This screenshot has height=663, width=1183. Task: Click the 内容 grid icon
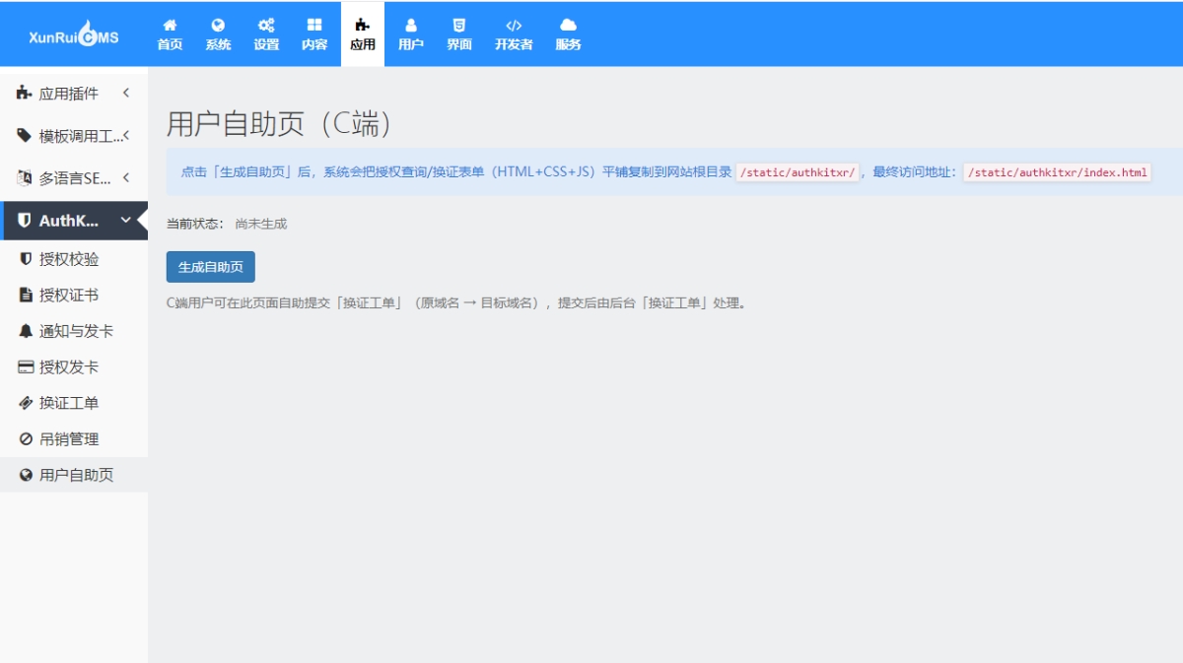tap(314, 25)
